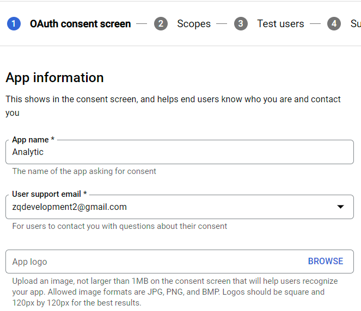The height and width of the screenshot is (311, 361).
Task: Focus the App name field containing Analytic
Action: (x=180, y=152)
